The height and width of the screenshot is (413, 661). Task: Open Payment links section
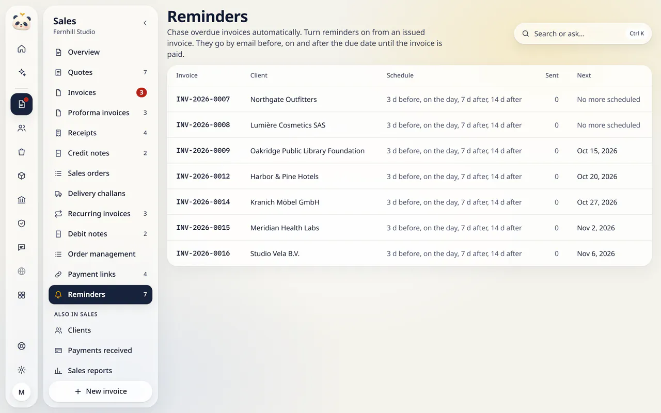tap(101, 274)
